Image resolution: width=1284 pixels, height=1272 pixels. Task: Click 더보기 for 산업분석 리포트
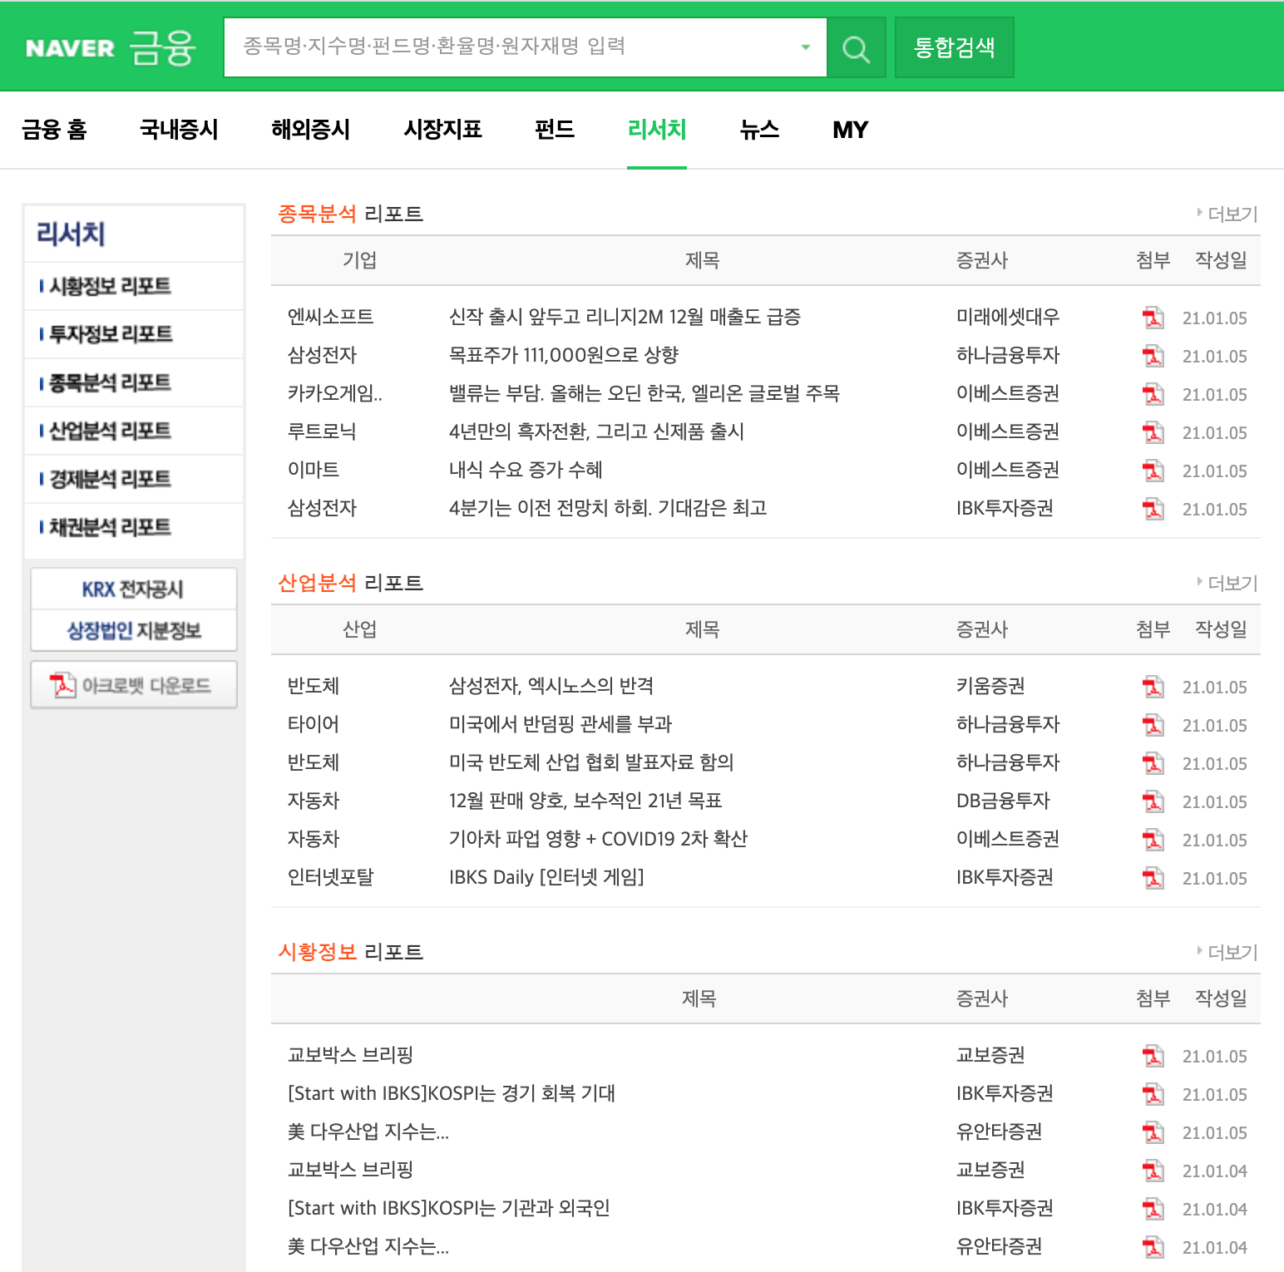[x=1227, y=584]
